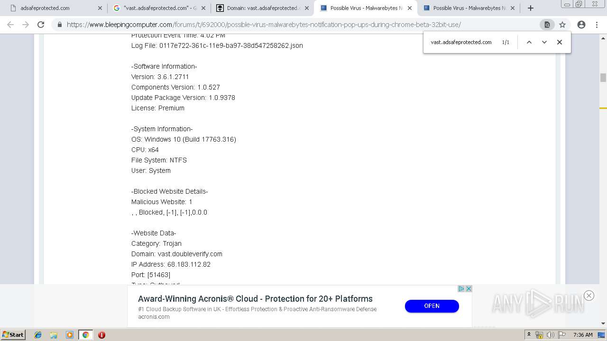The image size is (607, 341).
Task: Open Acronis Cloud ad headline
Action: (x=255, y=299)
